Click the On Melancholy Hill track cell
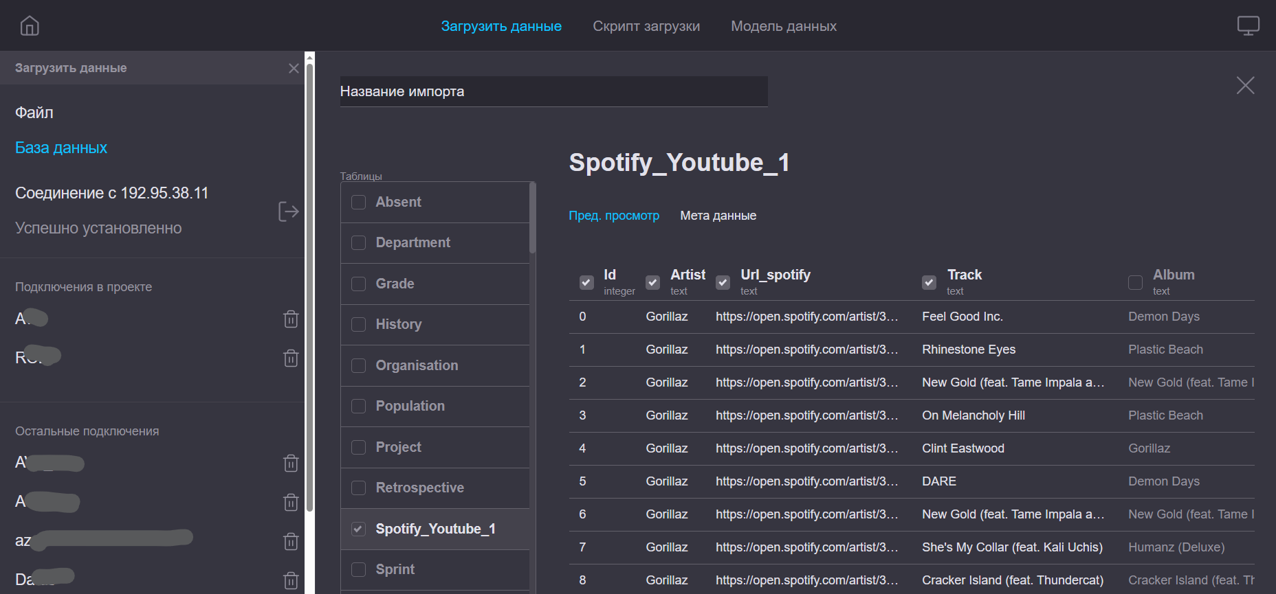The image size is (1276, 594). (973, 415)
